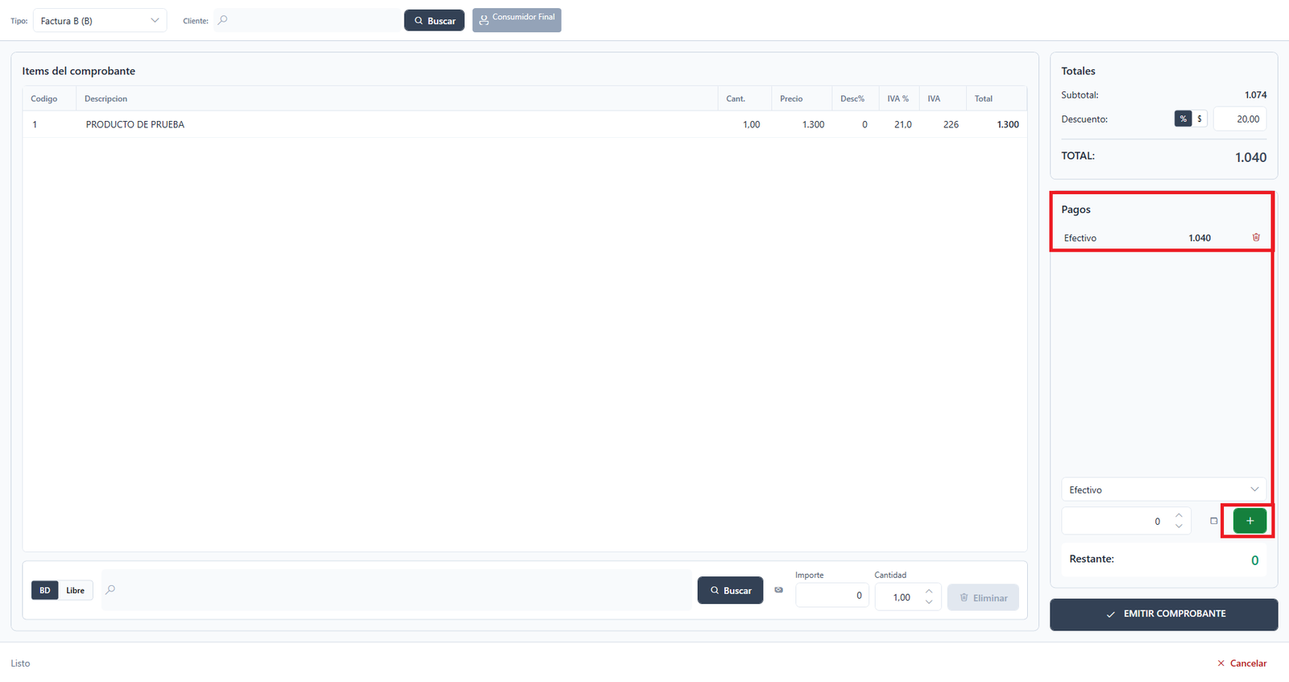Click EMITIR COMPROBANTE button

pos(1163,614)
